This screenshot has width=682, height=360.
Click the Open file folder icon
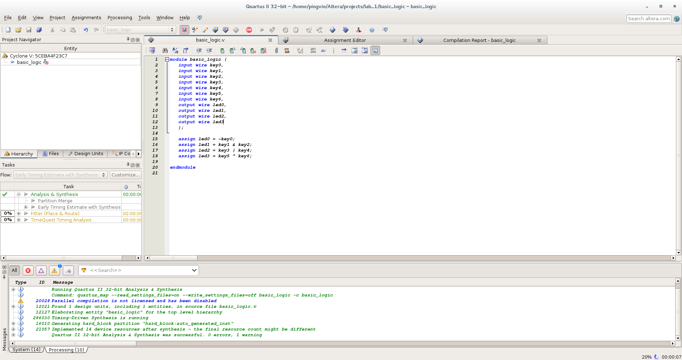(18, 30)
